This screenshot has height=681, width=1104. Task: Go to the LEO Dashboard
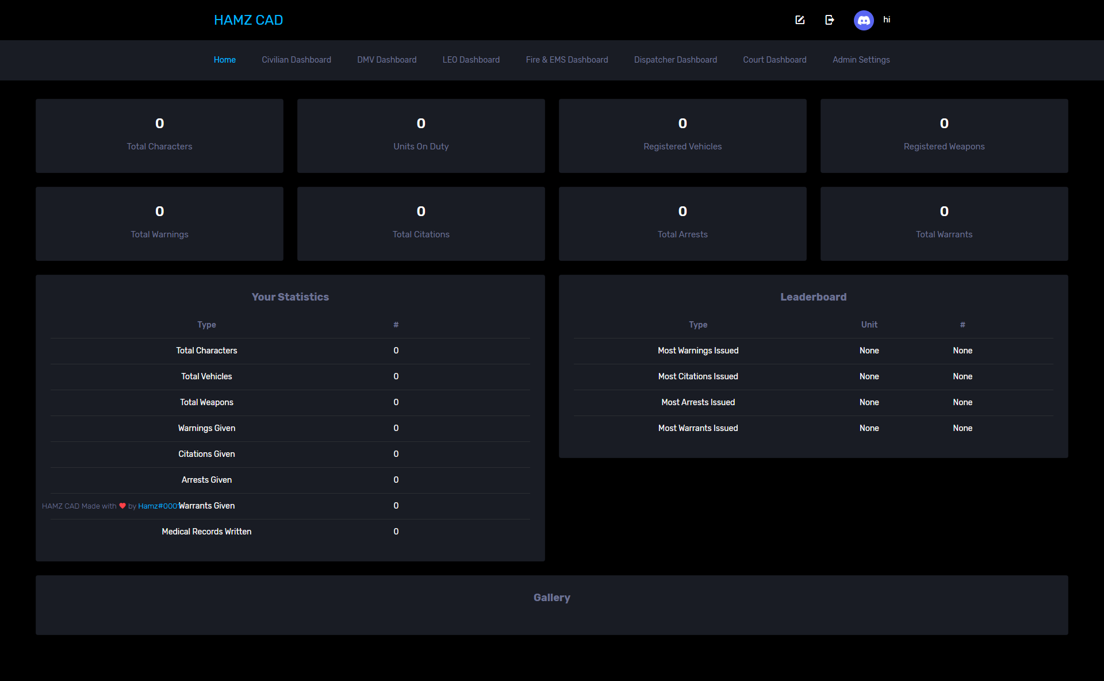click(471, 60)
